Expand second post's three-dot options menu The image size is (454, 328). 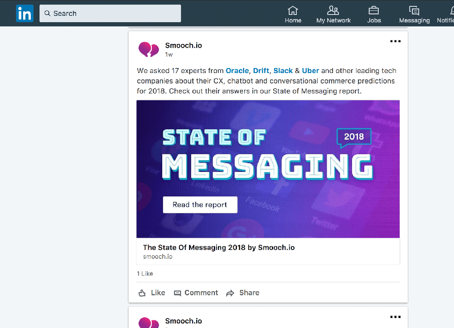click(395, 317)
